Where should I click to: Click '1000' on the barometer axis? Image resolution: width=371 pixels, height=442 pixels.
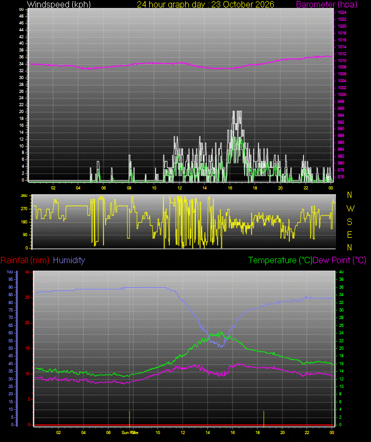coord(342,94)
